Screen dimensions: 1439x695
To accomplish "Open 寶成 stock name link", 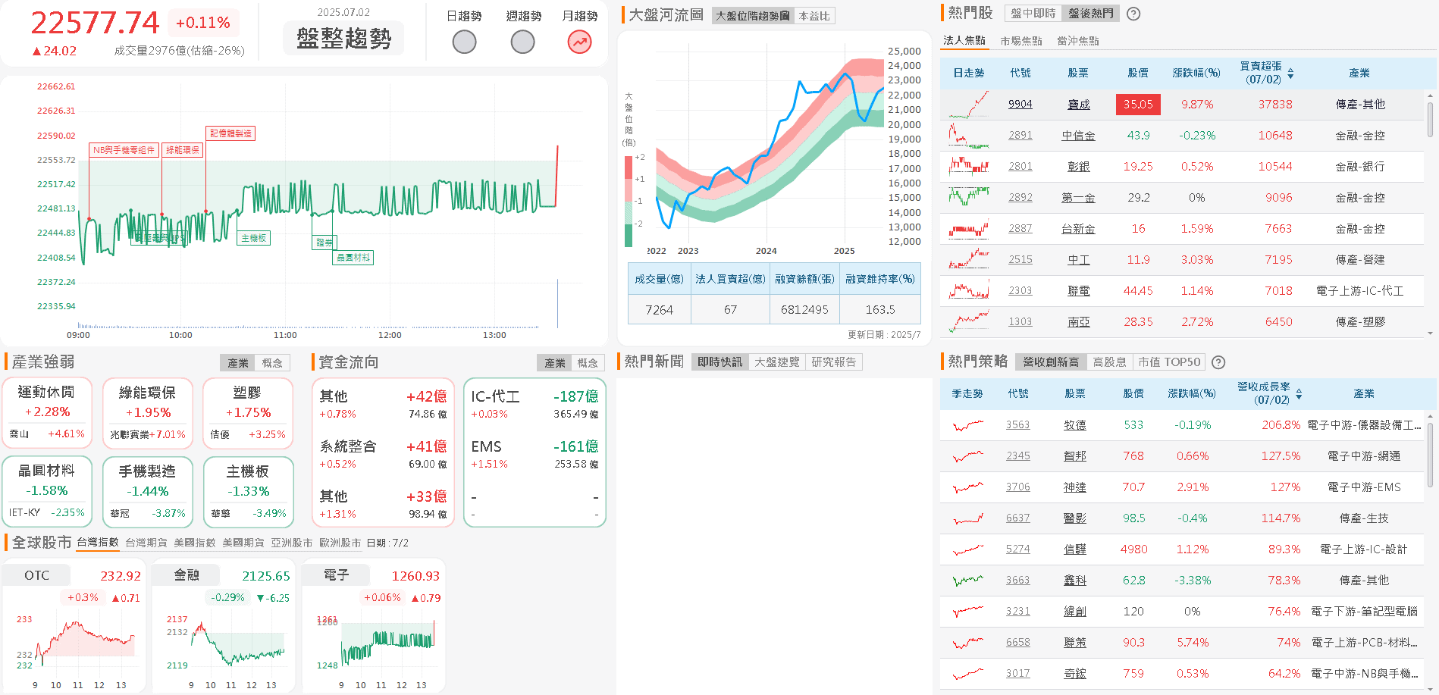I will click(x=1078, y=105).
